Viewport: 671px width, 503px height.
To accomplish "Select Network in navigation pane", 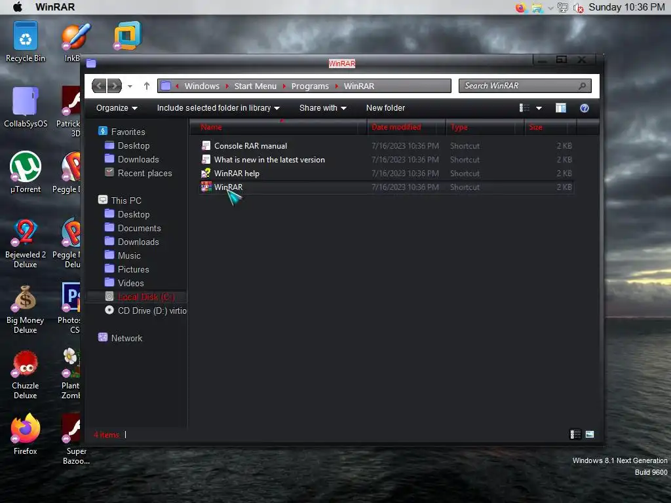I will point(126,338).
